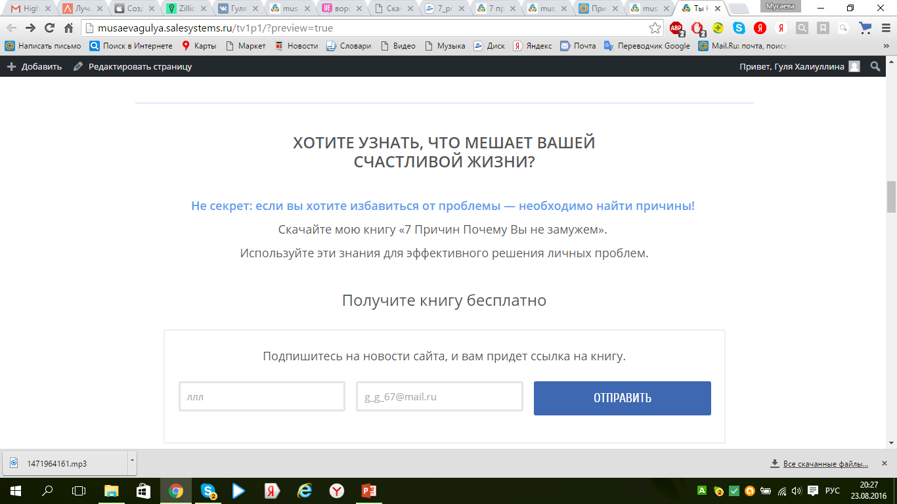Open Chrome's three-line menu
Image resolution: width=897 pixels, height=504 pixels.
coord(885,28)
